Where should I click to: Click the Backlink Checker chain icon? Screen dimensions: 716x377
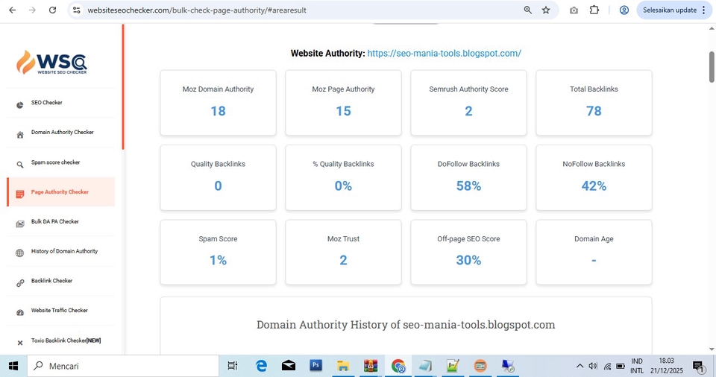(20, 282)
